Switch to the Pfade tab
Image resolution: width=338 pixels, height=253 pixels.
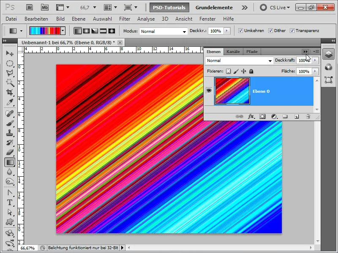click(252, 51)
